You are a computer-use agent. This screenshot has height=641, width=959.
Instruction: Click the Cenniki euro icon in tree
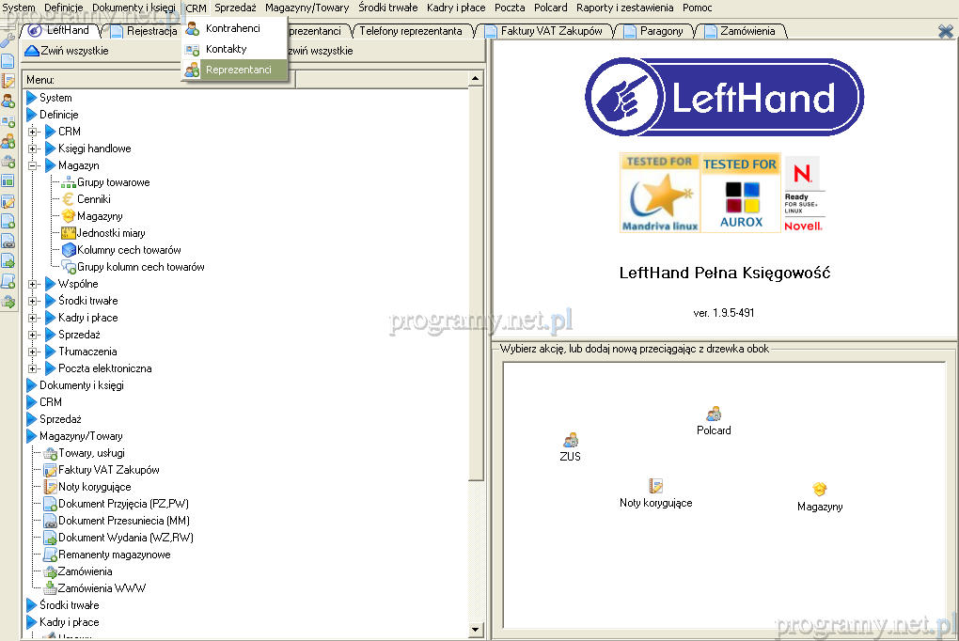tap(69, 199)
